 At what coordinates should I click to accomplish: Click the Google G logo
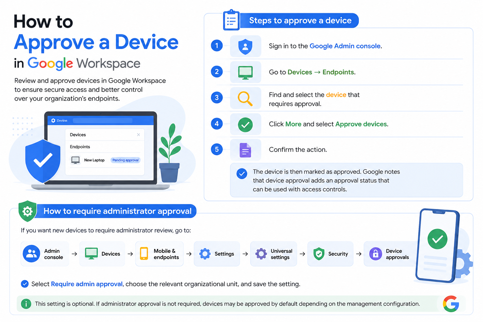[451, 304]
